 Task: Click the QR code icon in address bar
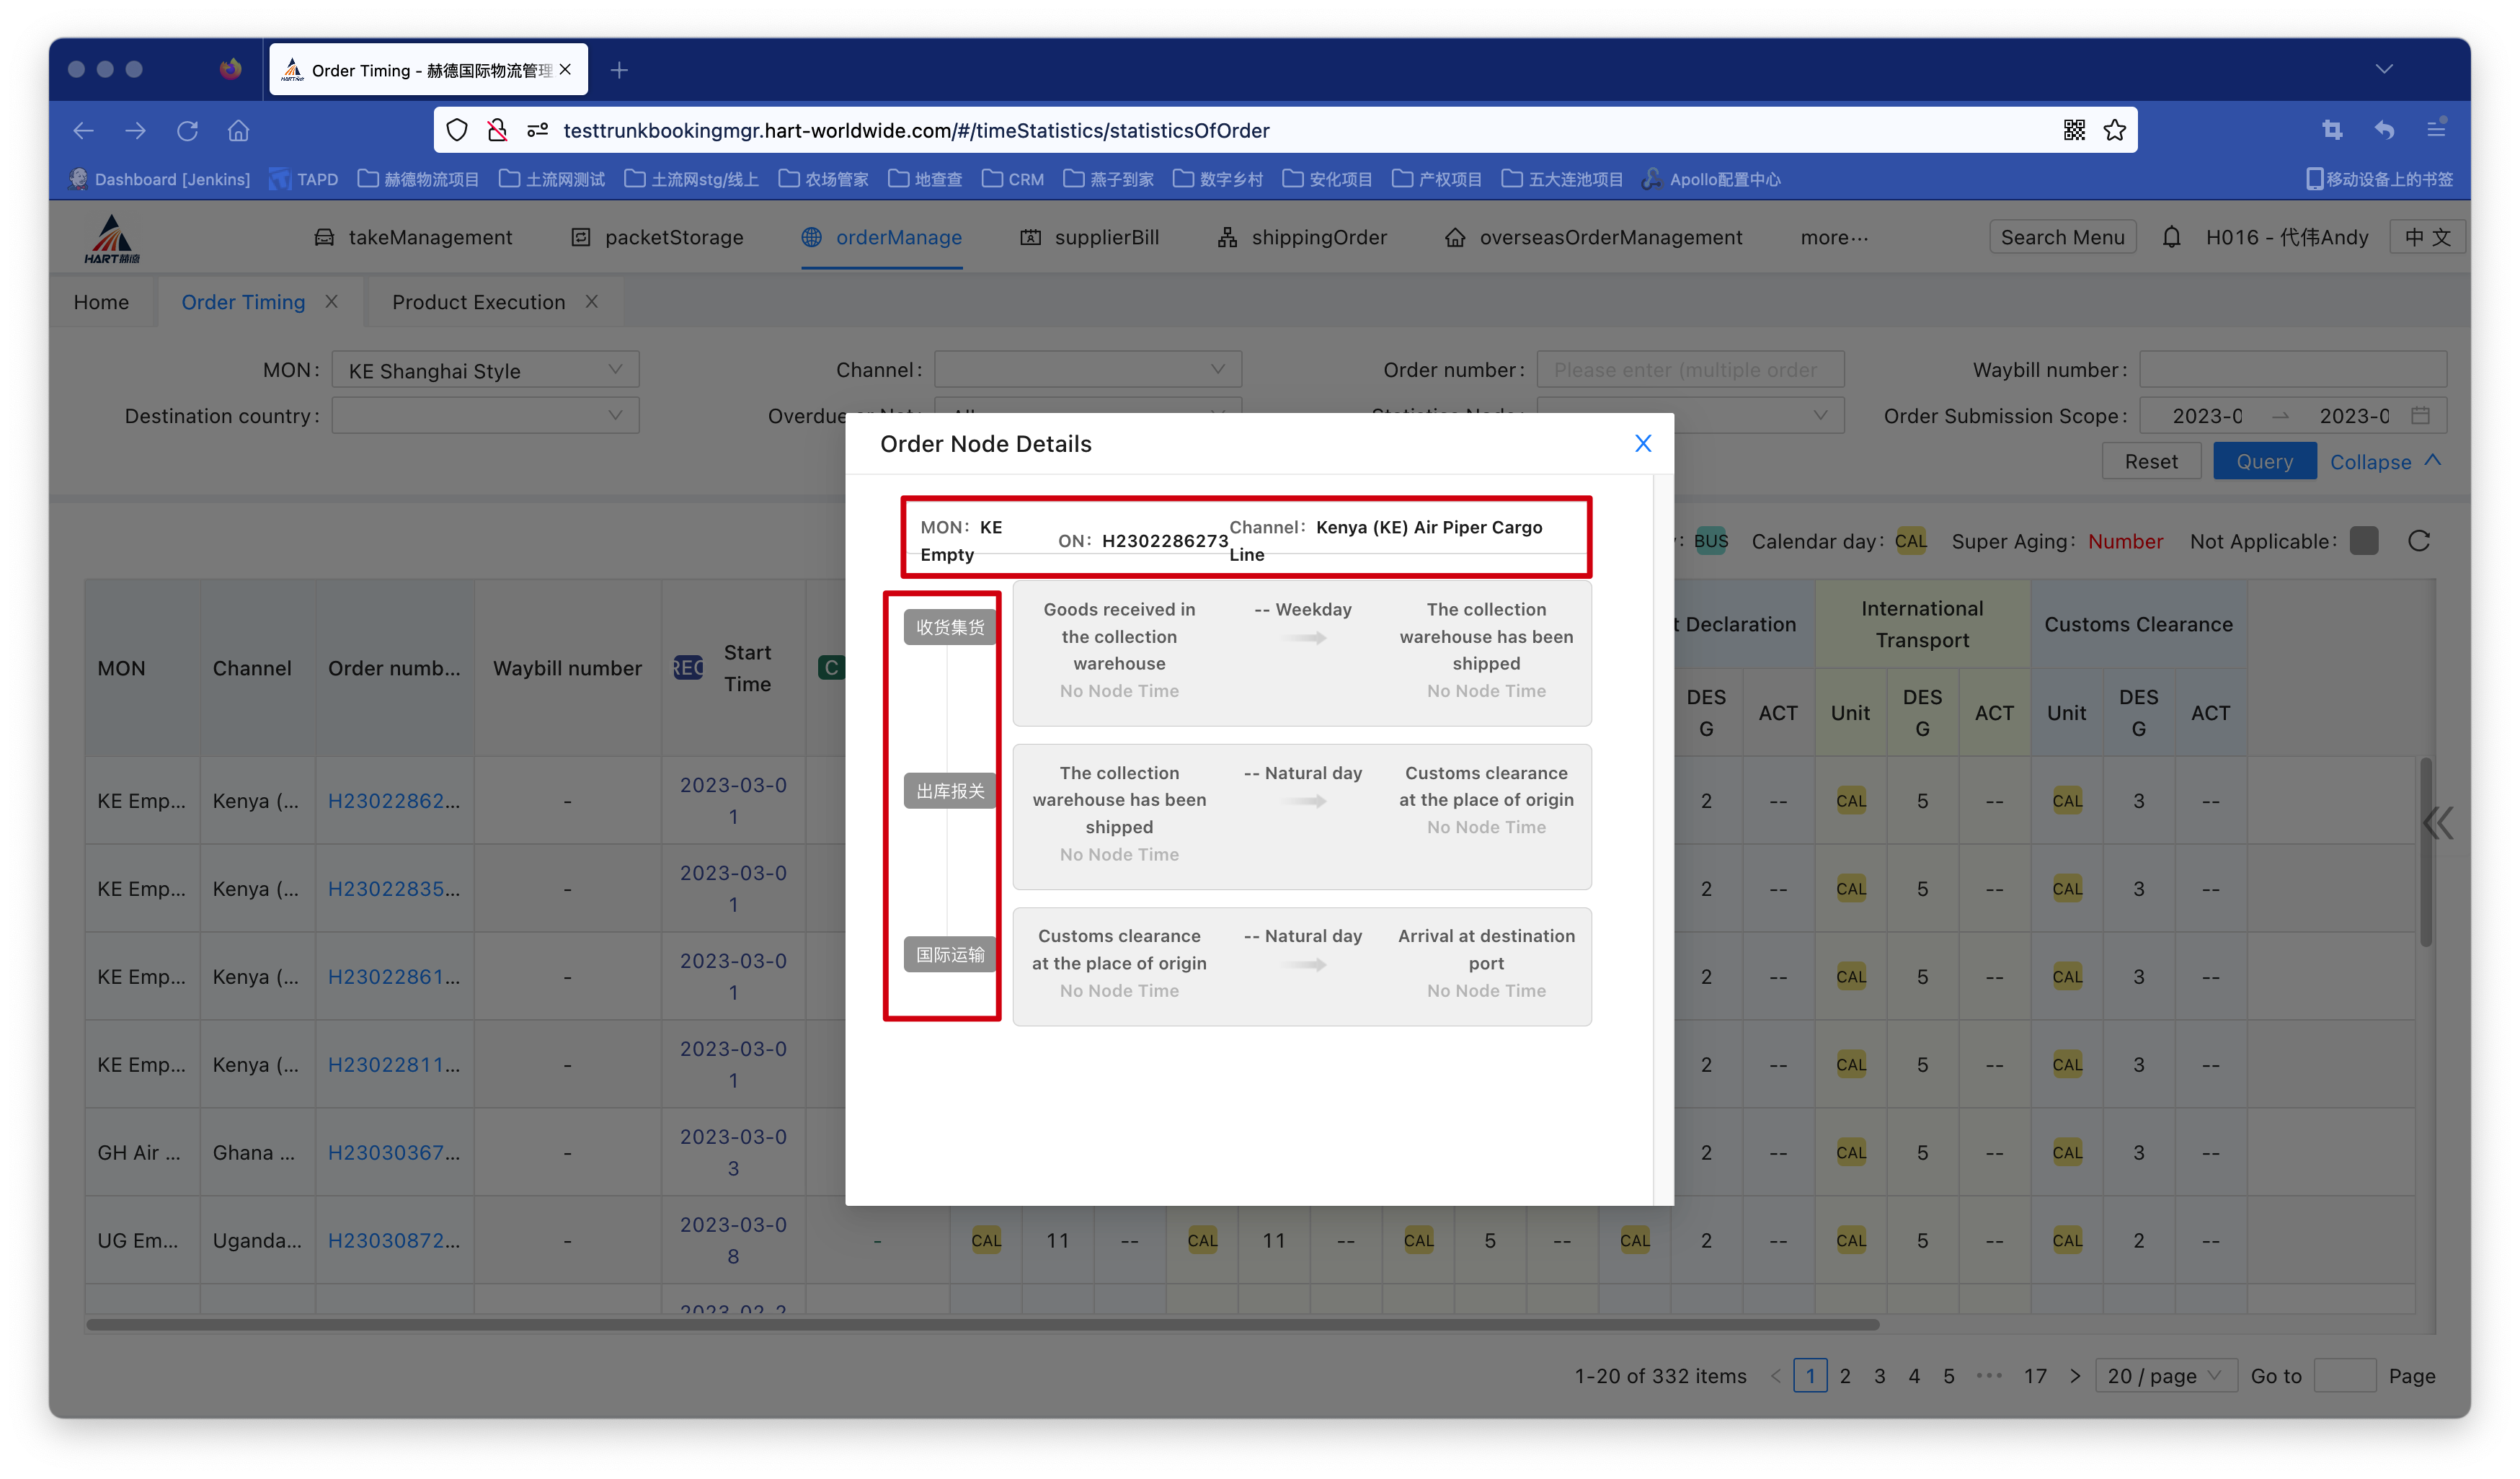coord(2074,130)
